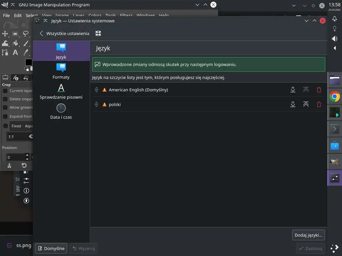Open Data i czas sidebar category

point(61,111)
